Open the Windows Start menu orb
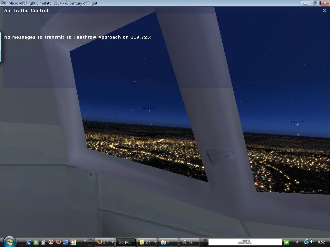Viewport: 330px width, 247px height. 9,242
